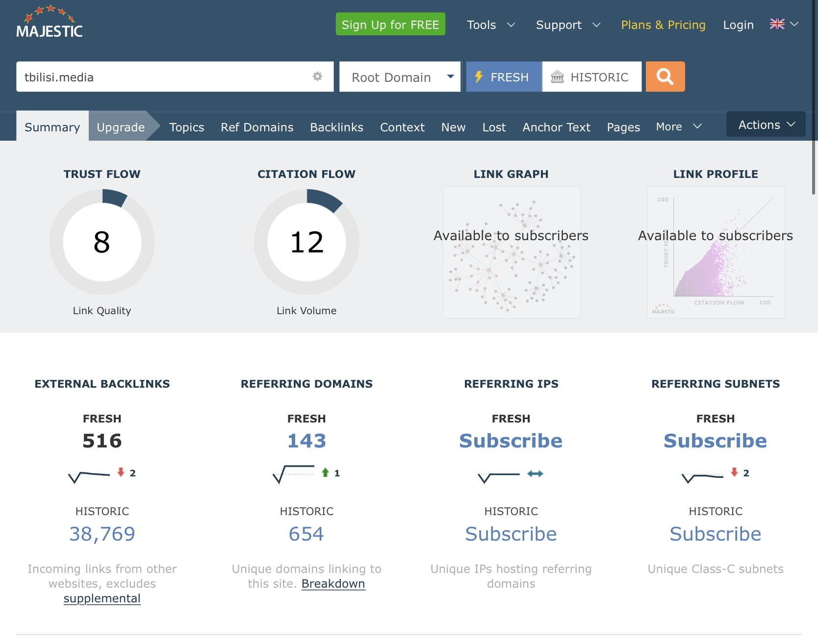Click the Citation Flow gauge showing 12
Screen dimensions: 818x644
307,242
